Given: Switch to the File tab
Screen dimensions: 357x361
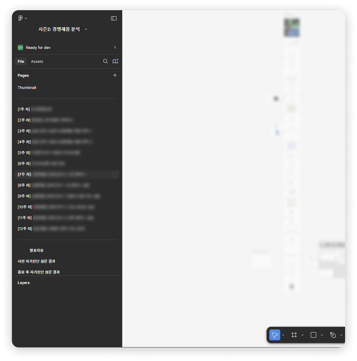Looking at the screenshot, I should pyautogui.click(x=21, y=61).
